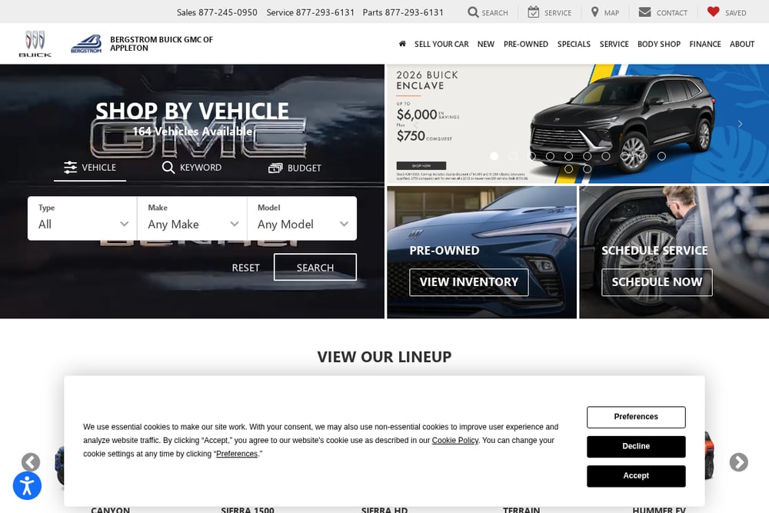
Task: Open Service menu in main navigation
Action: (614, 44)
